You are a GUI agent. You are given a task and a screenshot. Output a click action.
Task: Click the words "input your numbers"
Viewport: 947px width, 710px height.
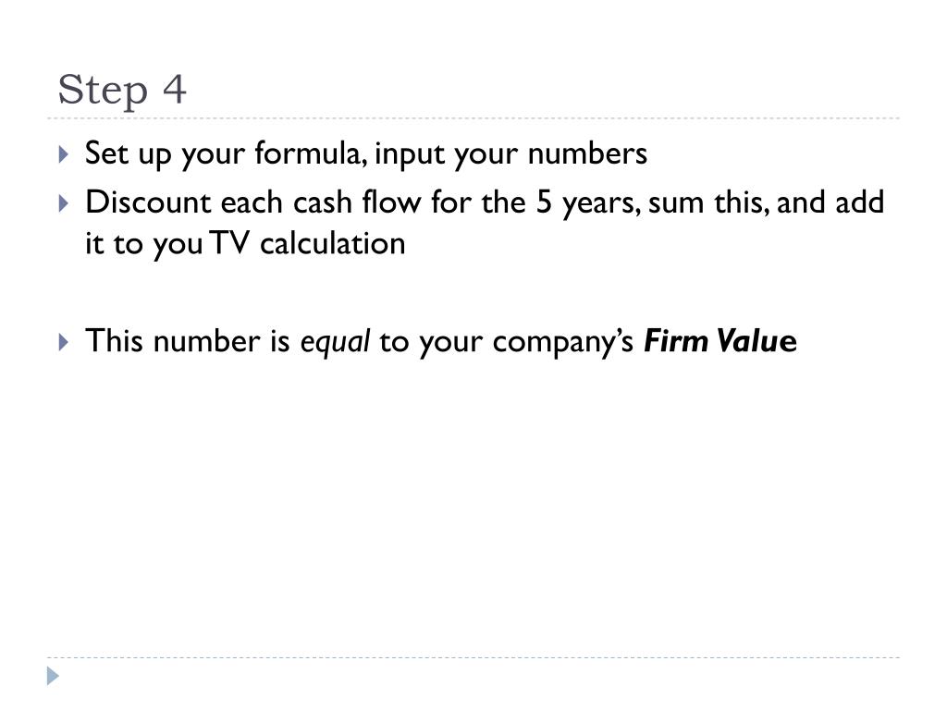tap(510, 154)
